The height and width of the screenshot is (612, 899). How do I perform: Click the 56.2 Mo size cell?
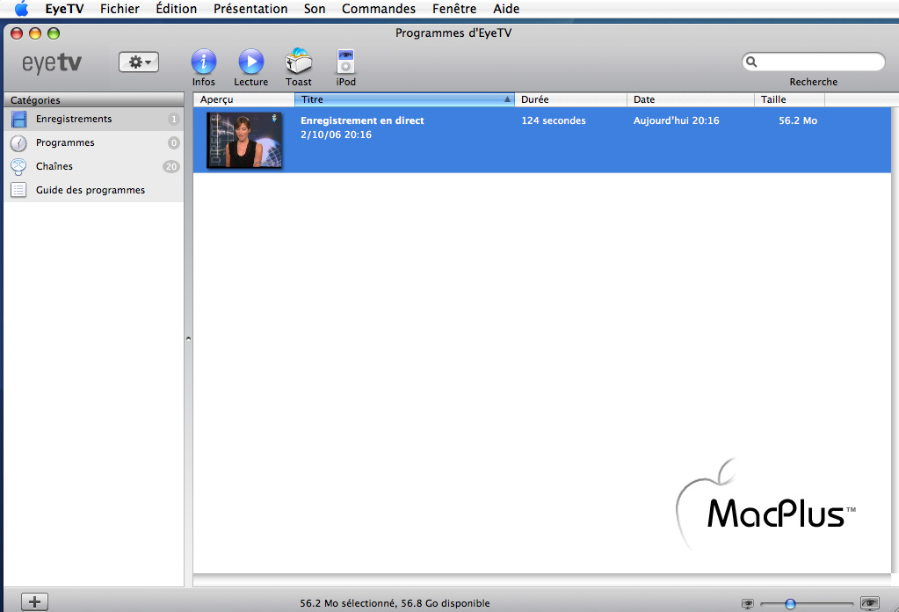(x=798, y=120)
